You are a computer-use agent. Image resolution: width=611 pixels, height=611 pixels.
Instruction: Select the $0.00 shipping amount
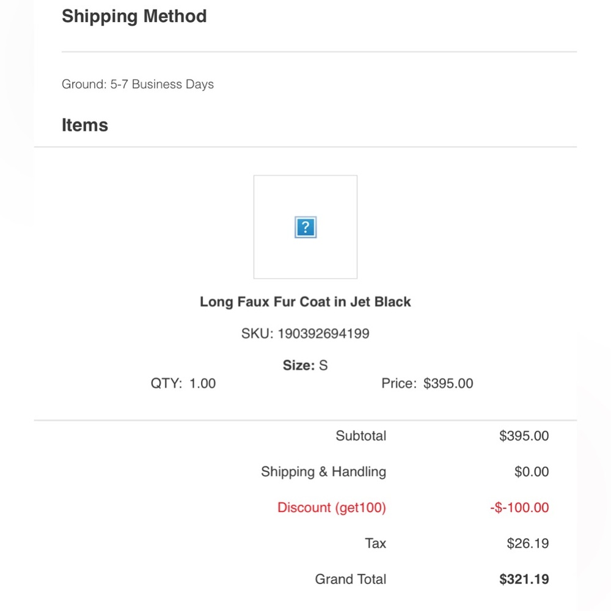pyautogui.click(x=532, y=472)
